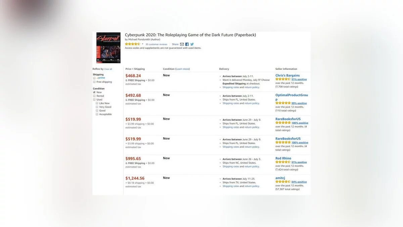Tick the Used condition checkbox
Screen dimensions: 403x227
94,100
